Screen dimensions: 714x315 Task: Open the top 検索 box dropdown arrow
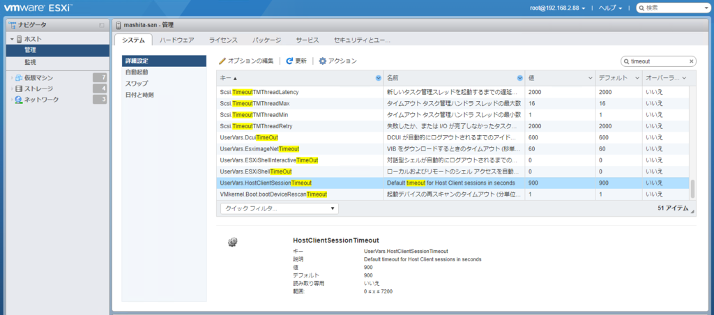point(705,8)
